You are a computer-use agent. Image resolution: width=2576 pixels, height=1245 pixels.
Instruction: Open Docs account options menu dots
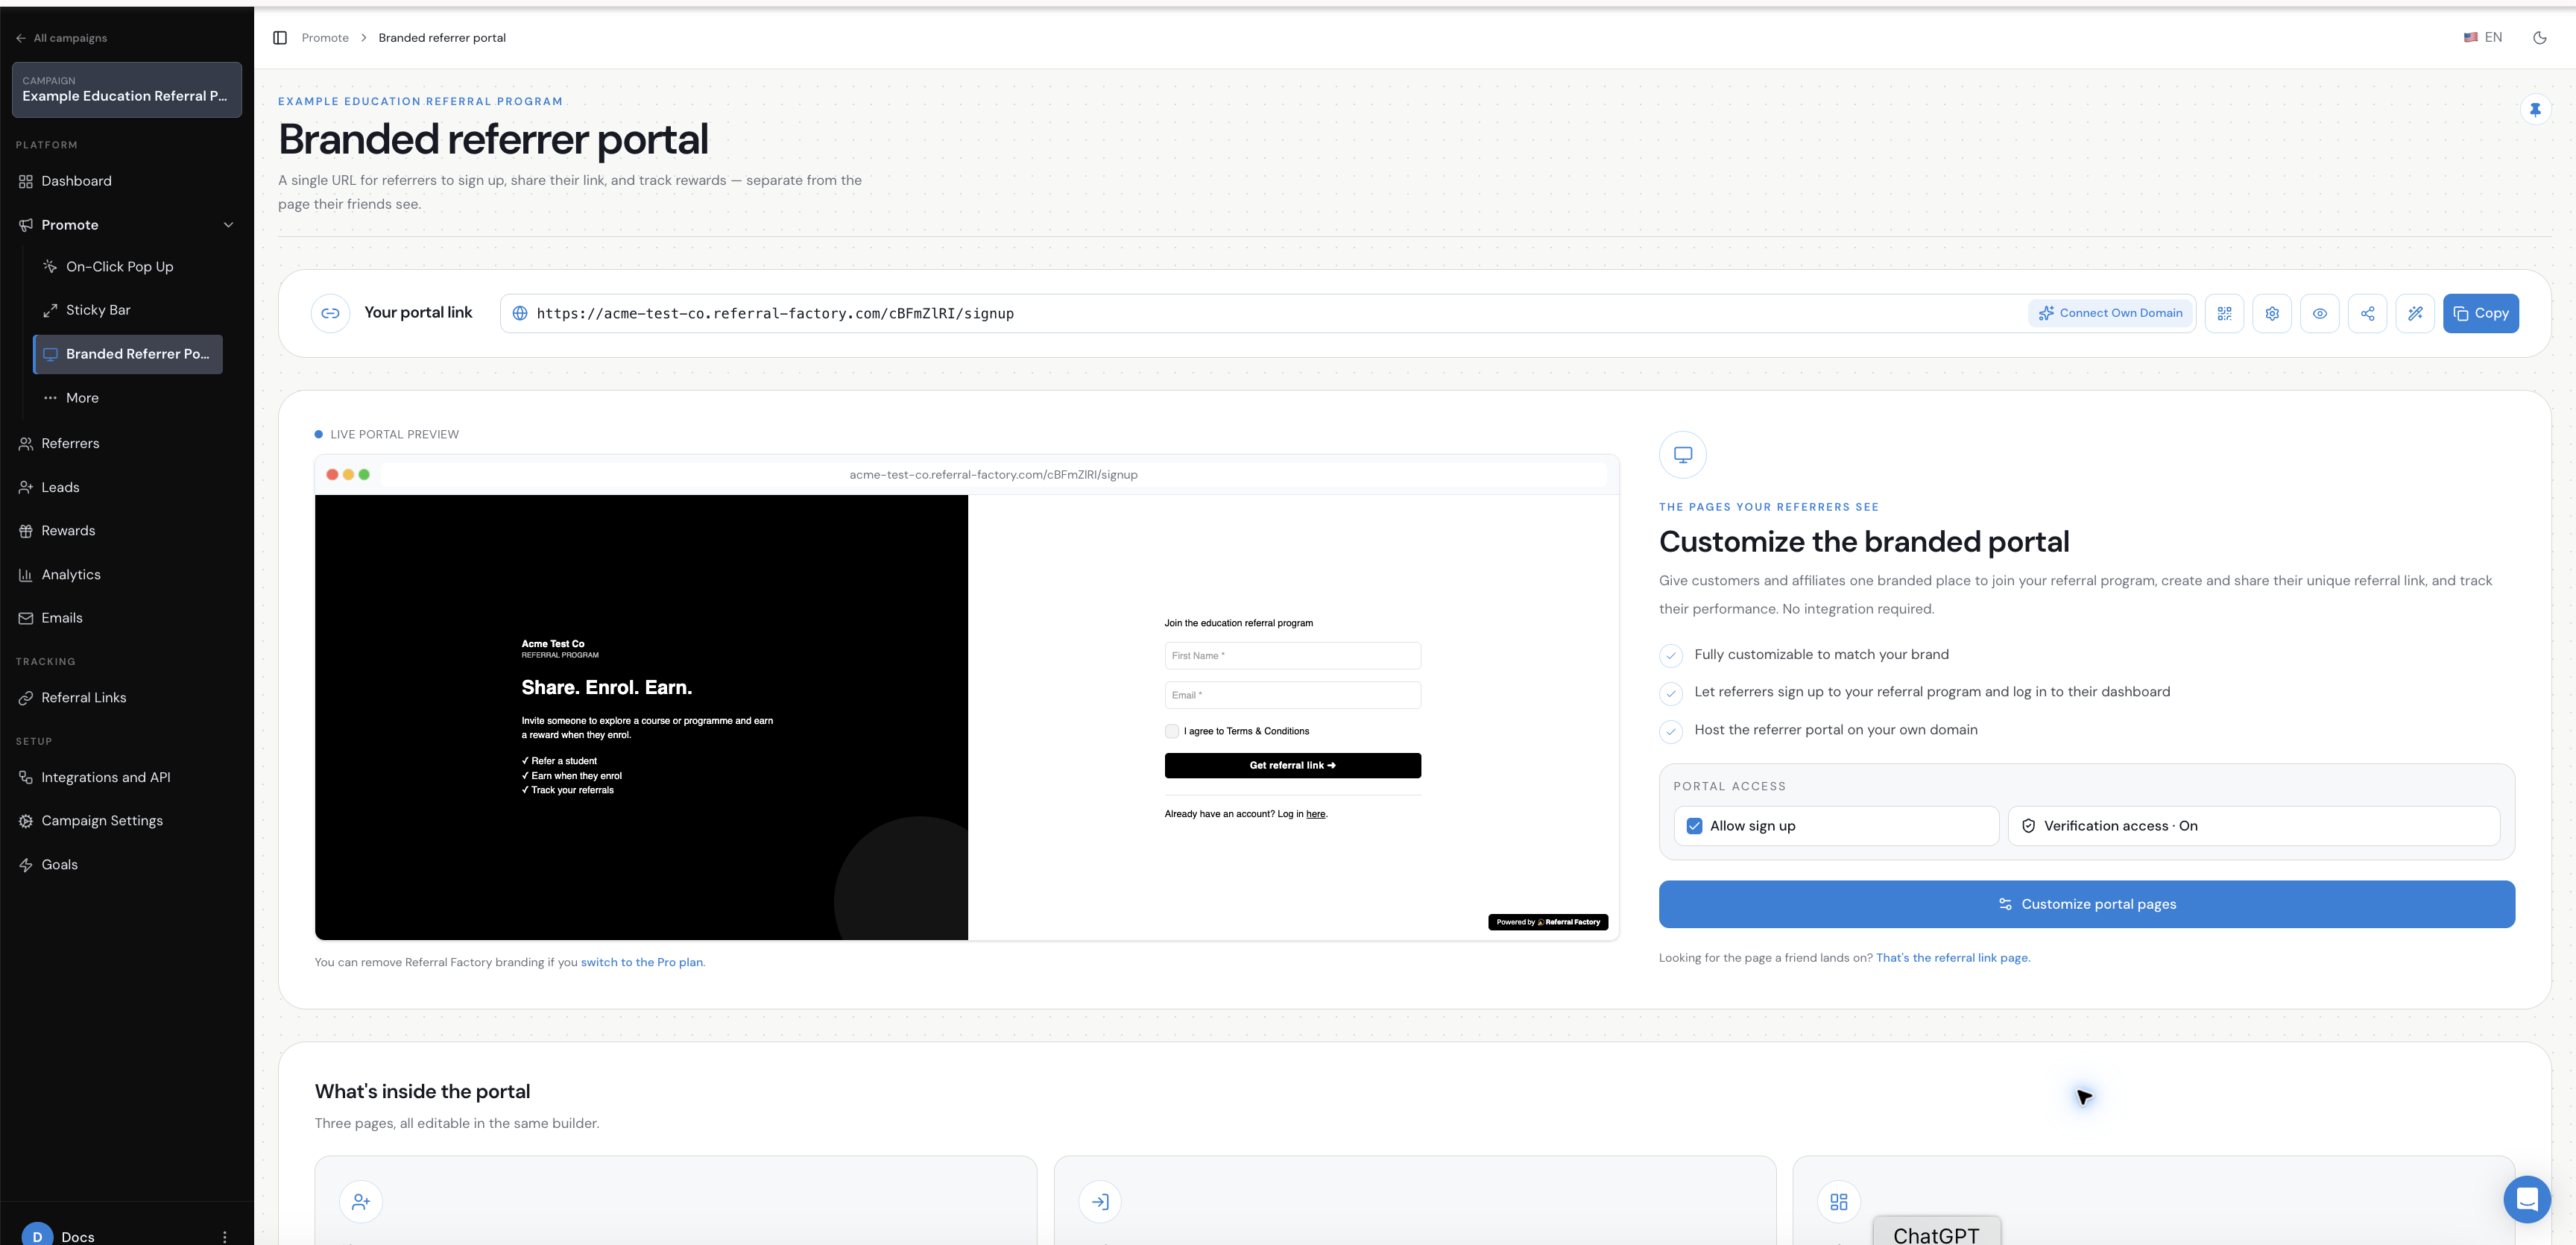pos(225,1237)
